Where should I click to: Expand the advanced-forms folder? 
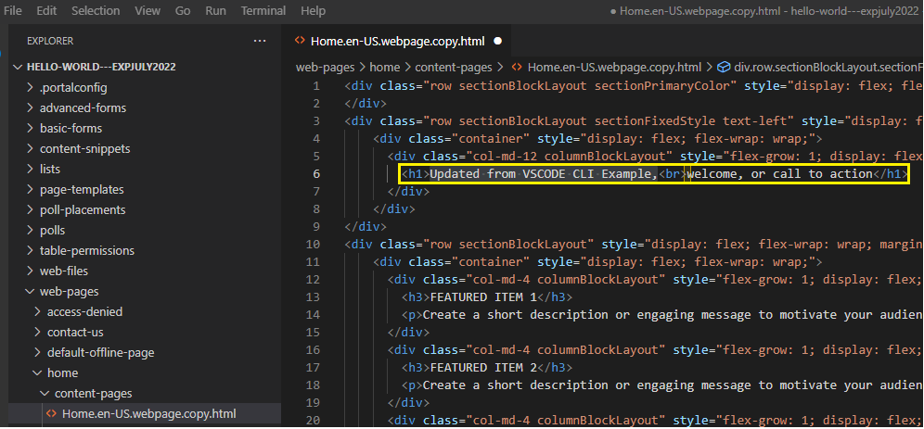(83, 107)
